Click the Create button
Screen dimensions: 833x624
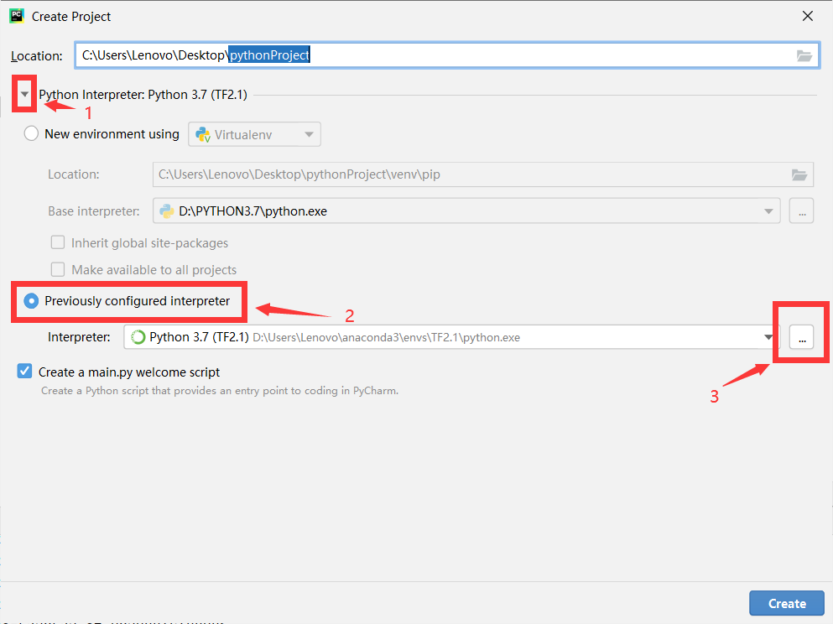[787, 603]
